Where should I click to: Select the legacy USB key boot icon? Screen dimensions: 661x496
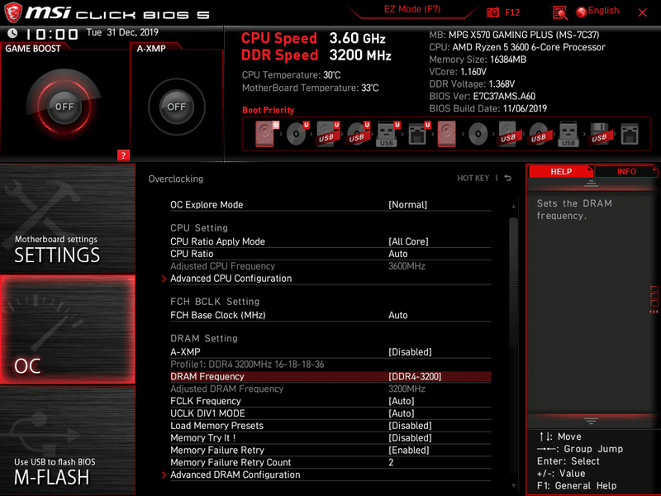(568, 134)
